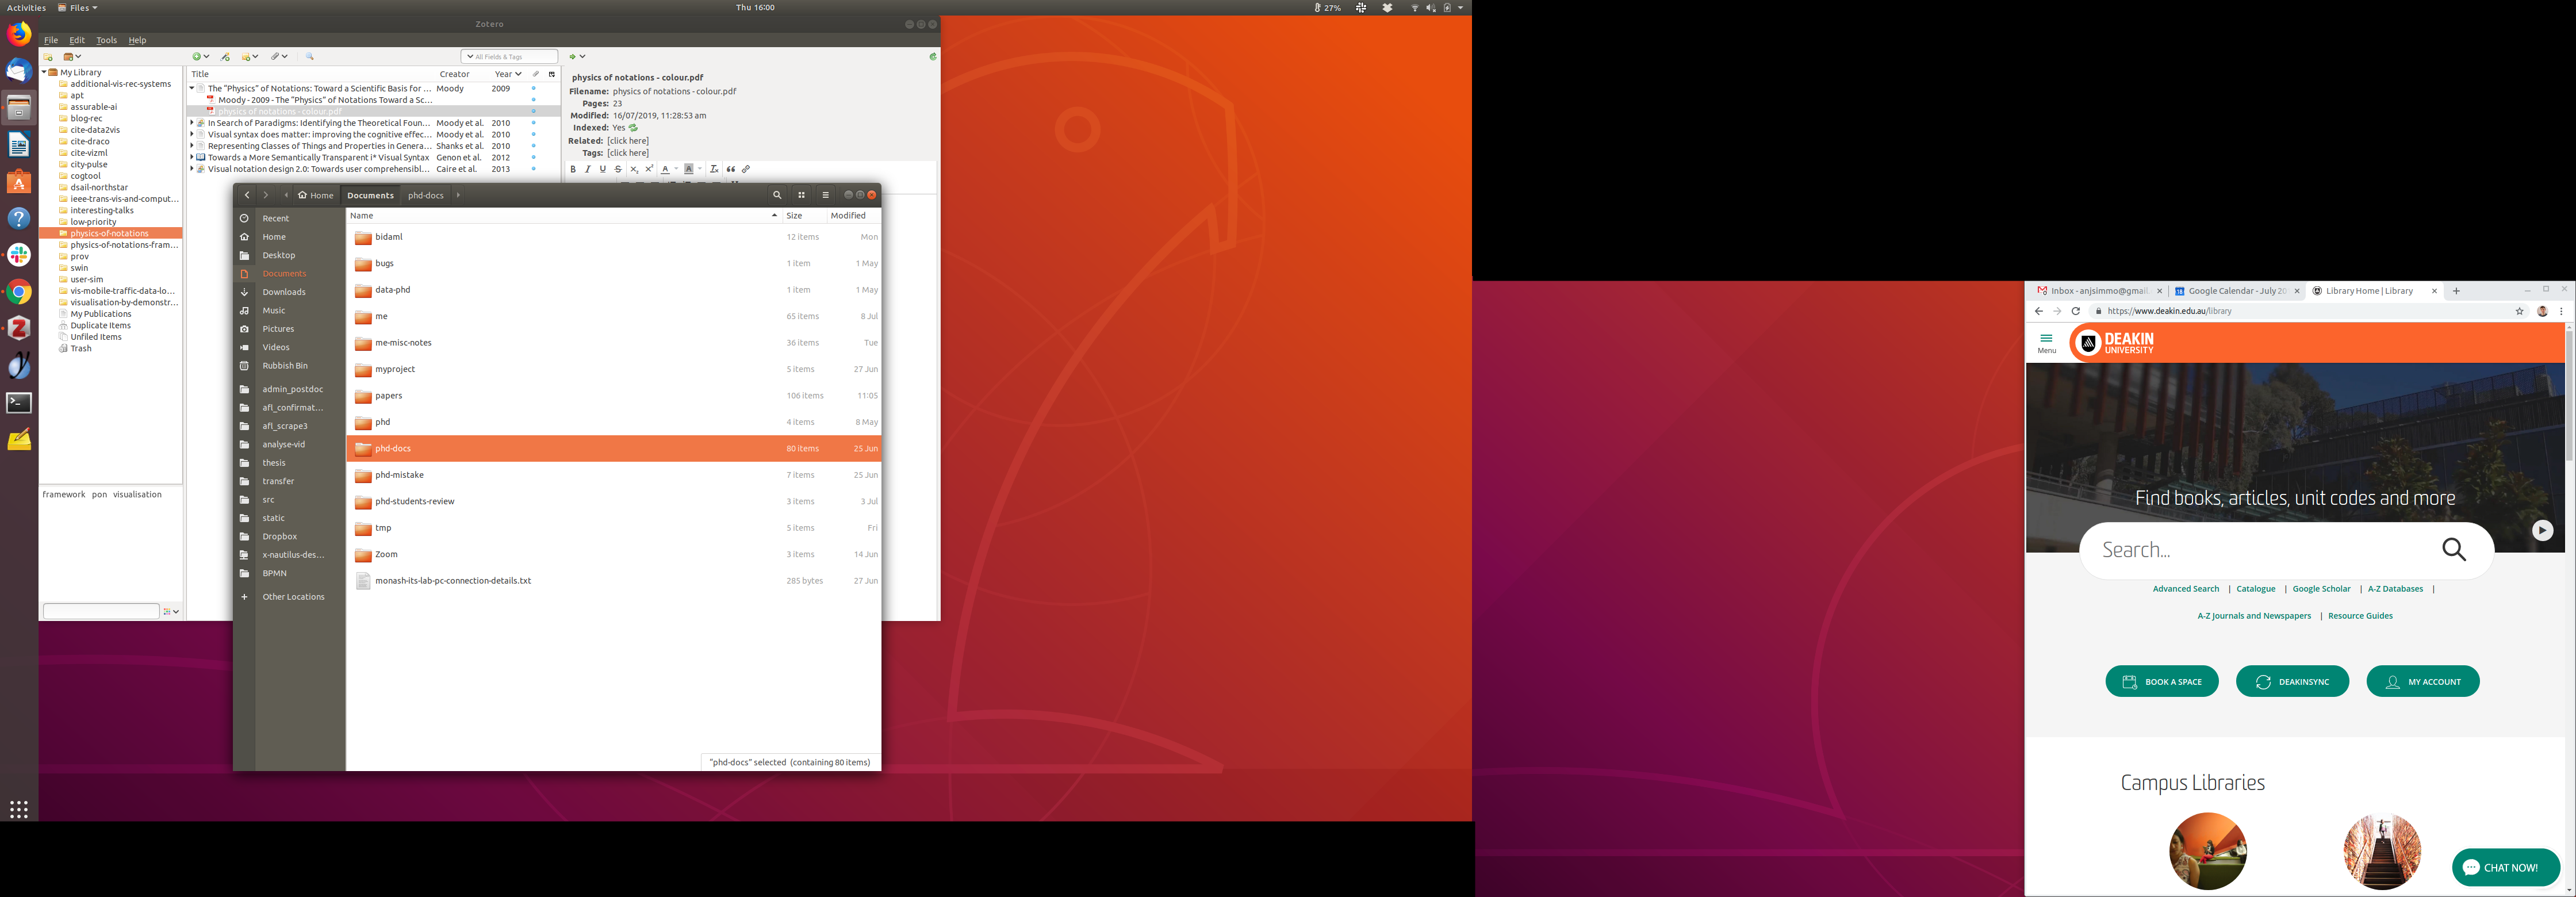Image resolution: width=2576 pixels, height=897 pixels.
Task: Toggle underline formatting in note editor
Action: tap(603, 170)
